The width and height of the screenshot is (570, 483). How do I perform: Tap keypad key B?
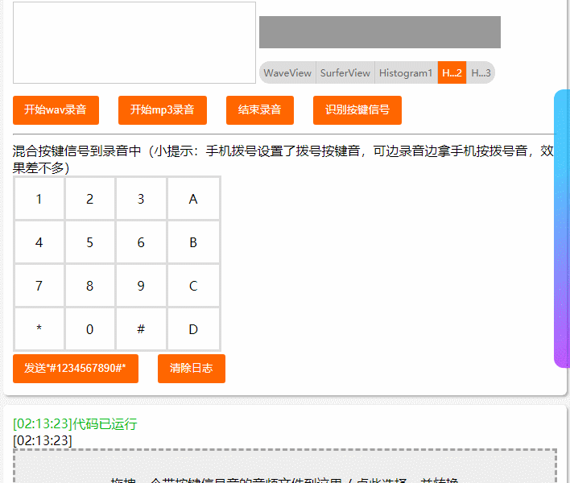tap(193, 242)
